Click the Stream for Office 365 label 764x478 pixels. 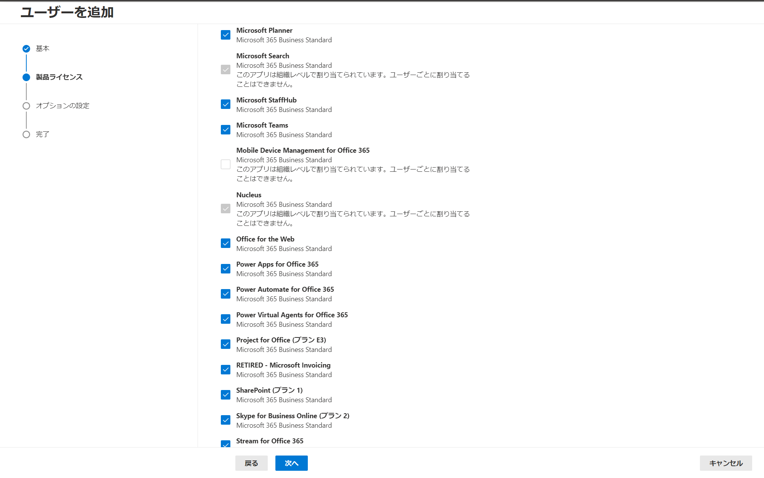click(x=270, y=441)
